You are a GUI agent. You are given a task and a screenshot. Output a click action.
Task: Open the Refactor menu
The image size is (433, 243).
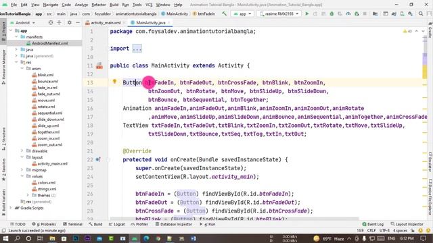(x=99, y=5)
